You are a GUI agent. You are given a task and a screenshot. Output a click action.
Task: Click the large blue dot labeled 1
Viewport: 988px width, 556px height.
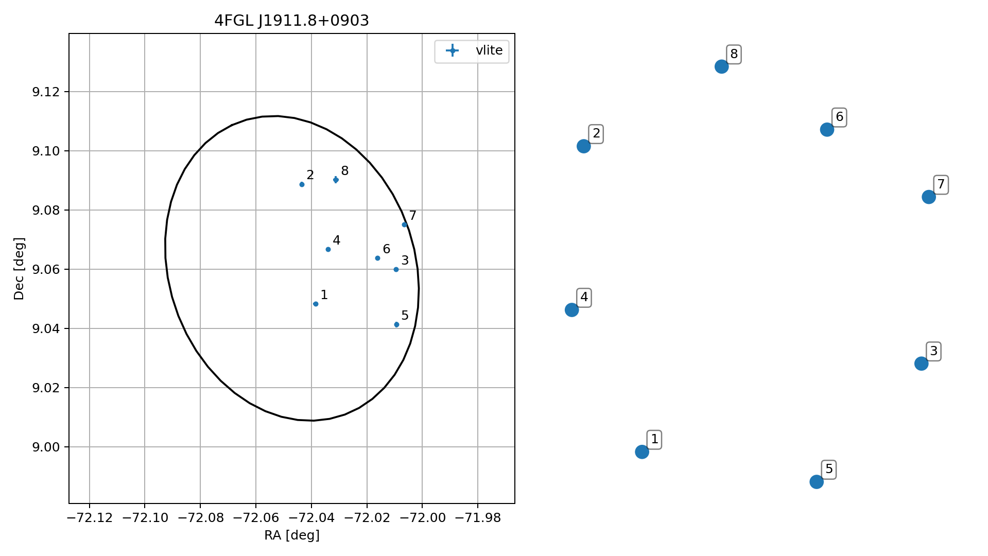coord(642,452)
